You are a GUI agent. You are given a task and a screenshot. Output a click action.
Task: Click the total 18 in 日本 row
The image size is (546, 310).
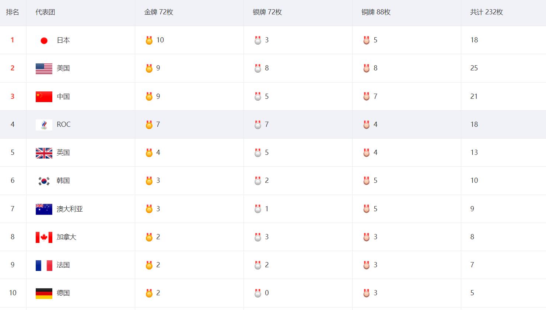(474, 40)
